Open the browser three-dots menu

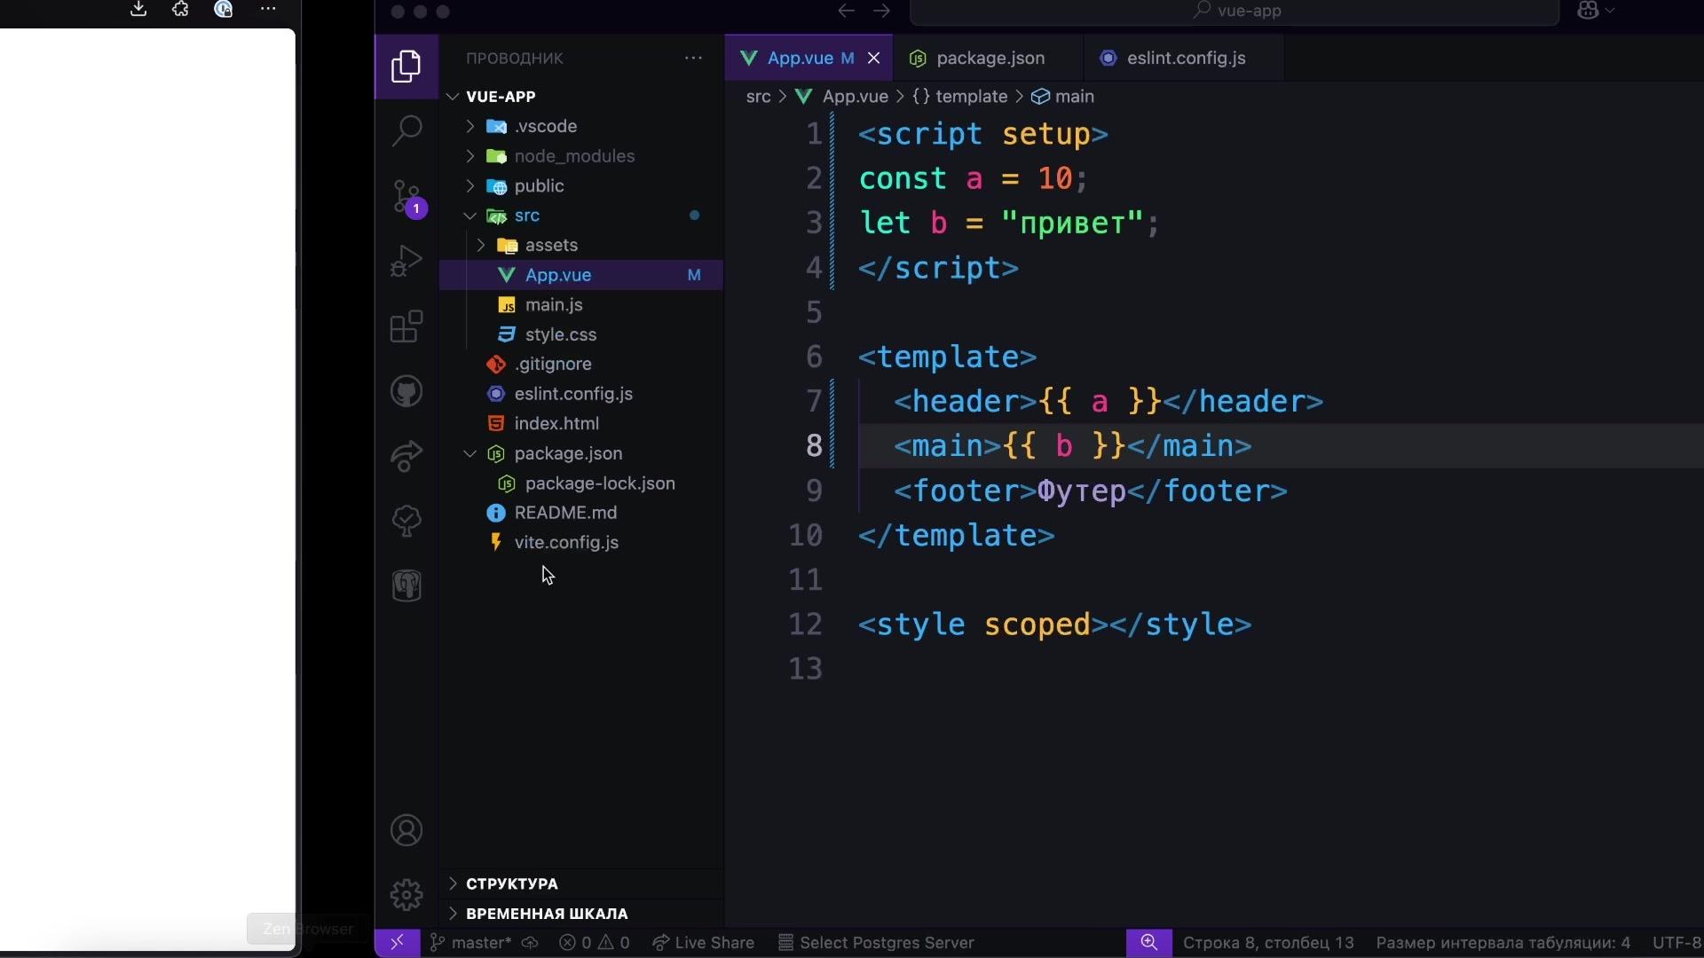coord(268,9)
